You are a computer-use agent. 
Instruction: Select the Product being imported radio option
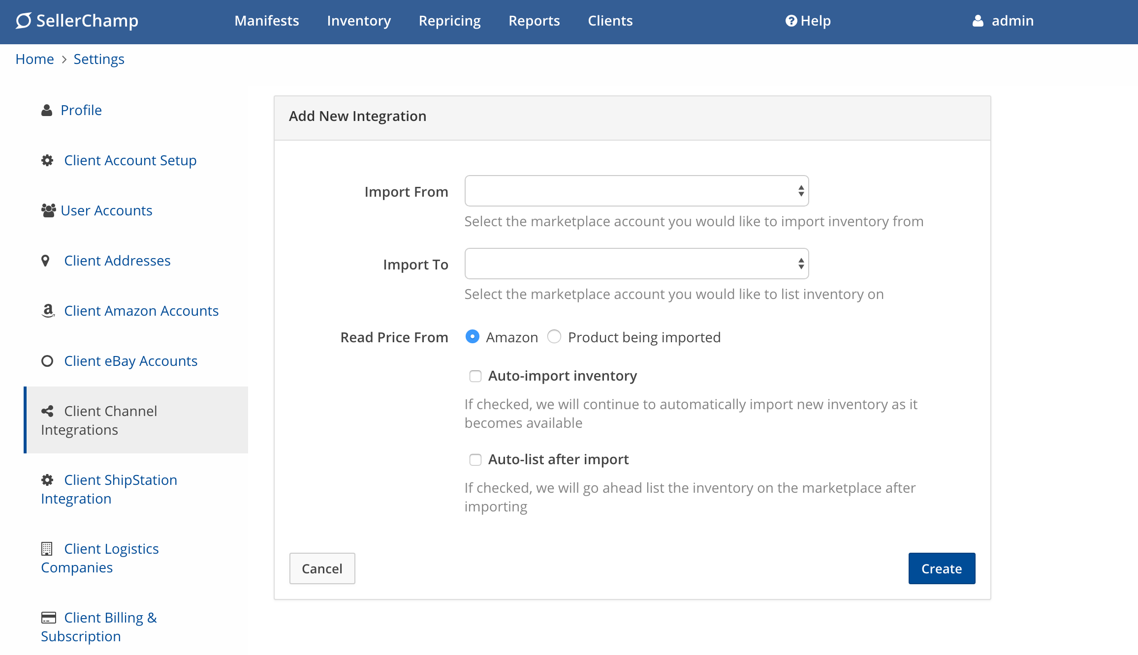pyautogui.click(x=554, y=337)
